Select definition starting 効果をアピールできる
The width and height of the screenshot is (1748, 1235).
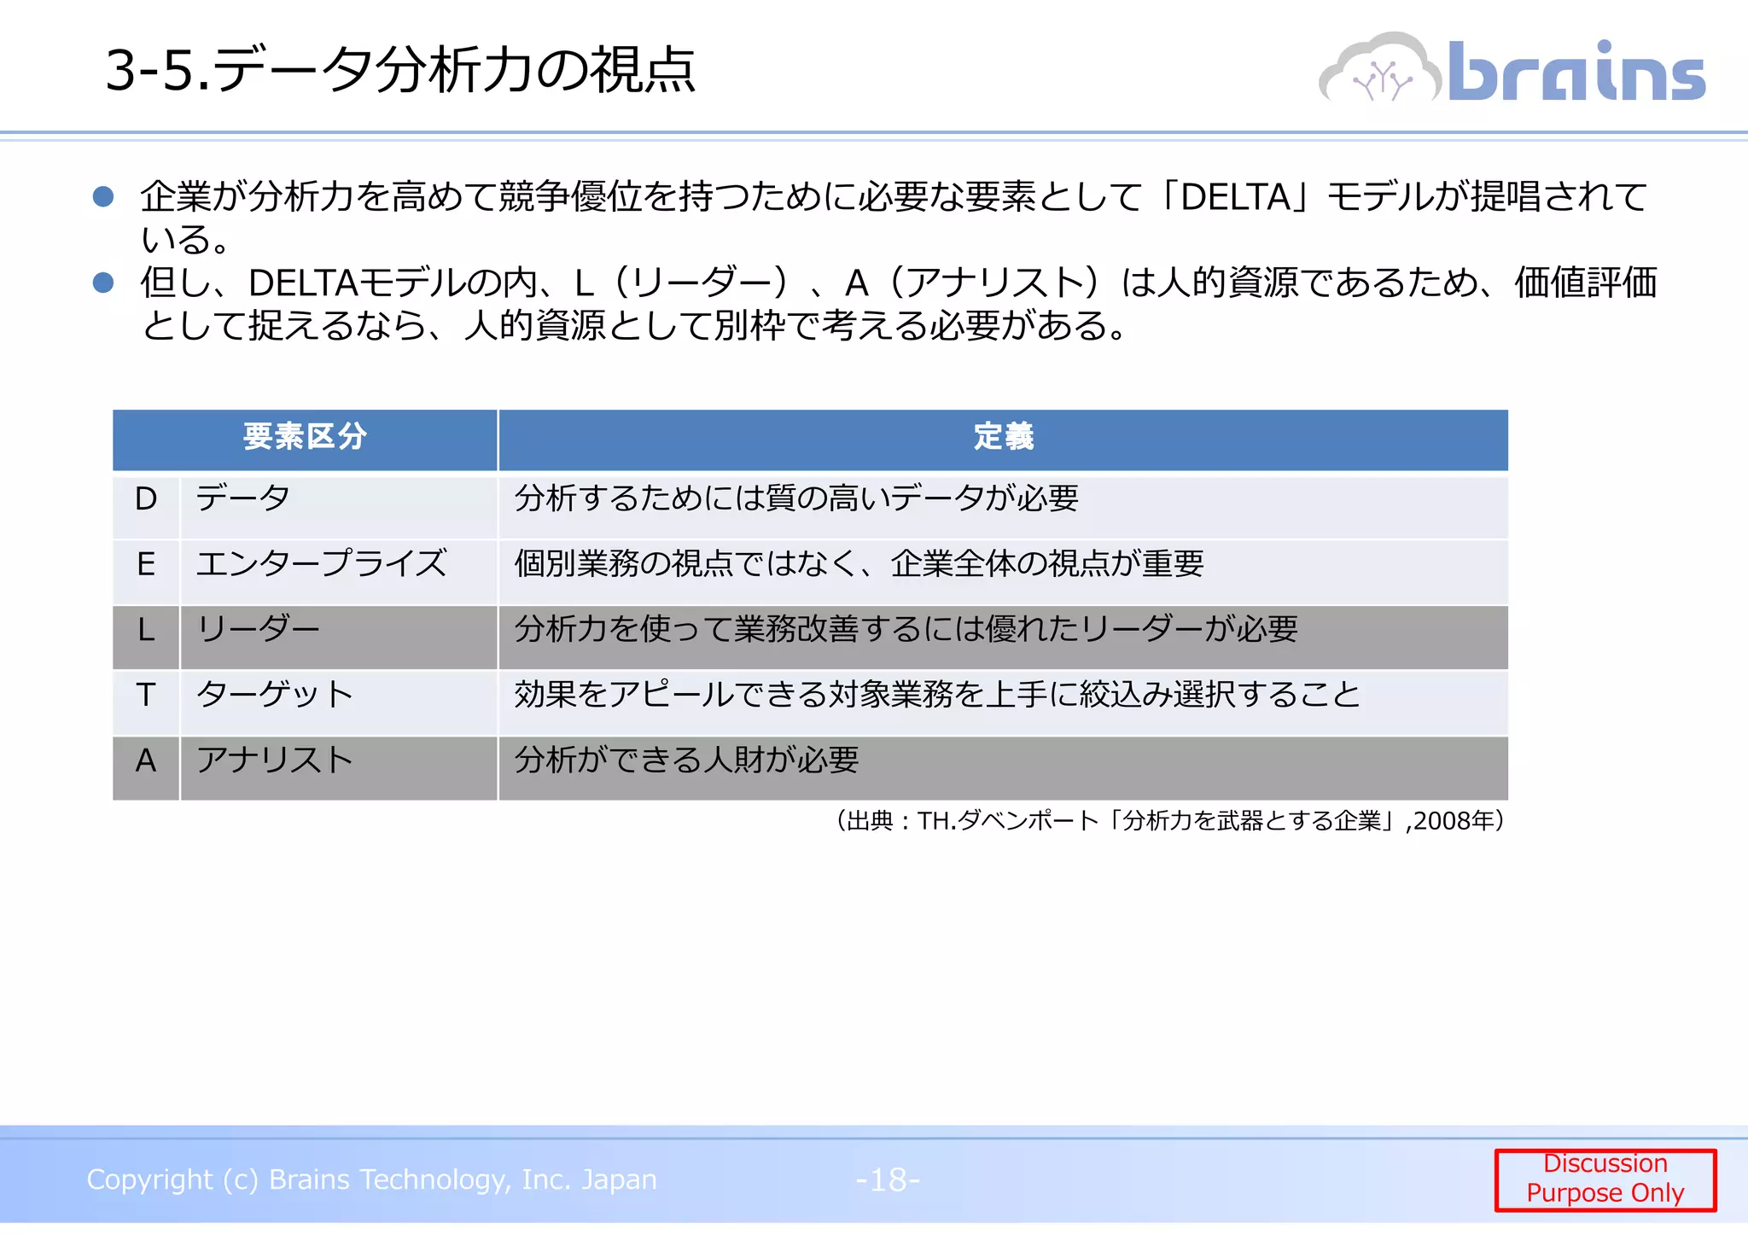click(x=1004, y=703)
